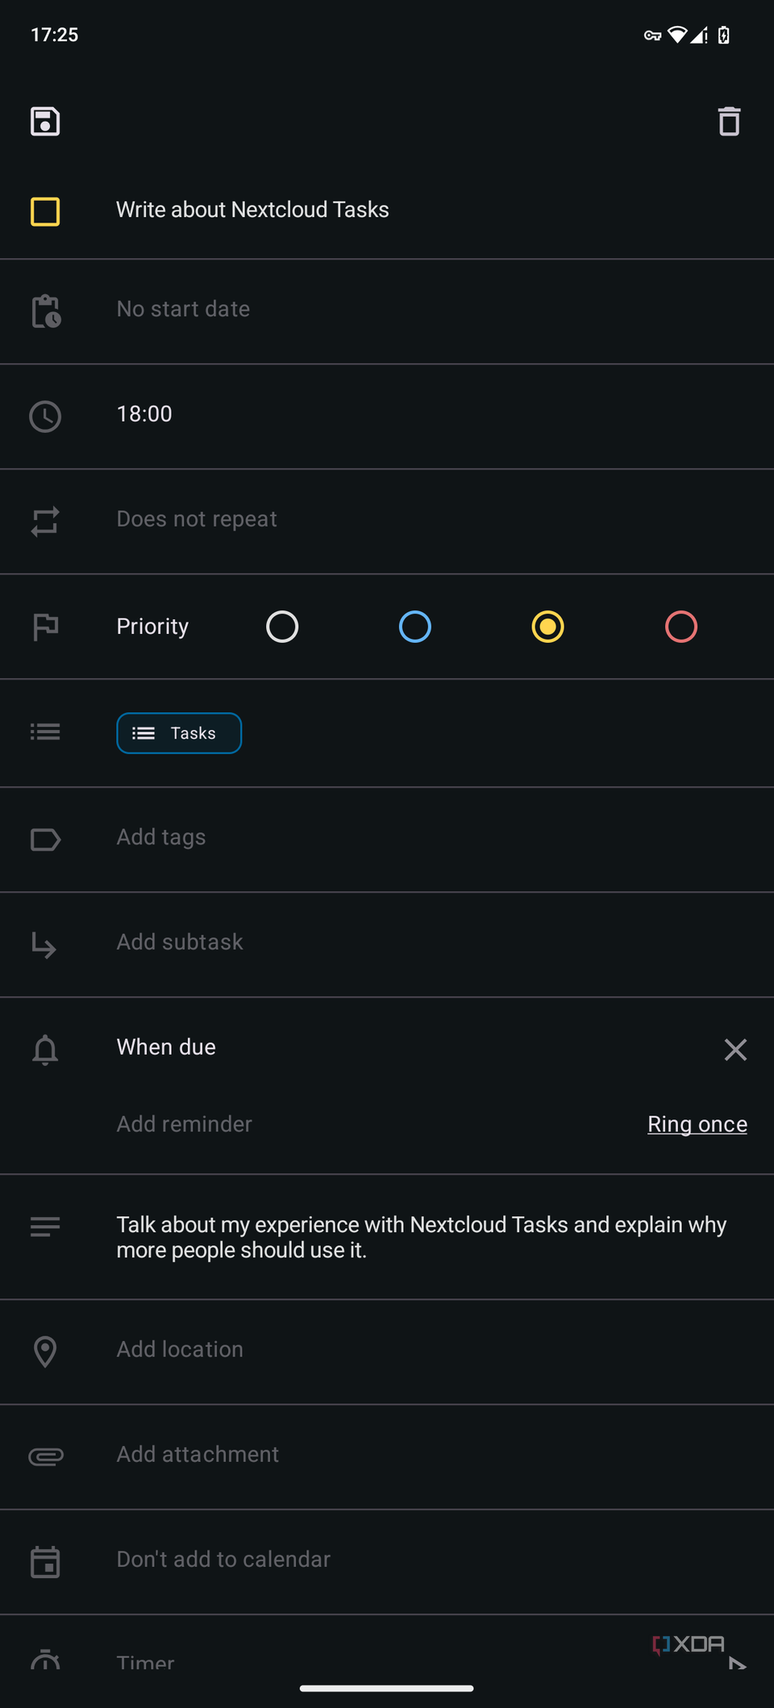Tap the save task icon
This screenshot has height=1708, width=774.
pos(45,122)
